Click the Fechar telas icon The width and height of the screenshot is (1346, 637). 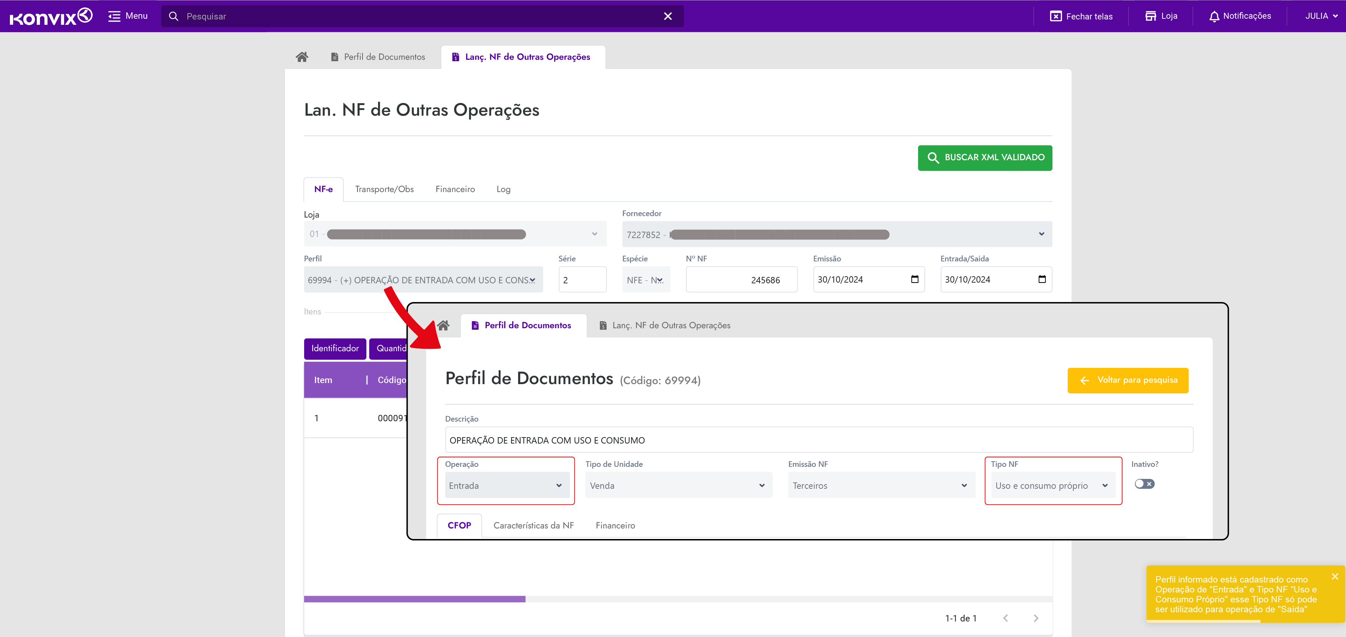coord(1056,16)
